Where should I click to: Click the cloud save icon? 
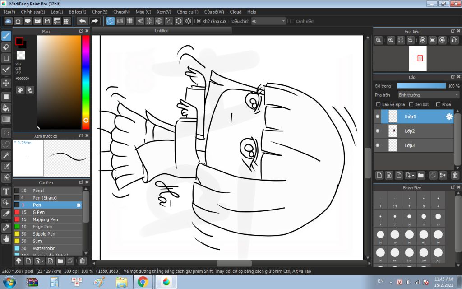point(8,21)
